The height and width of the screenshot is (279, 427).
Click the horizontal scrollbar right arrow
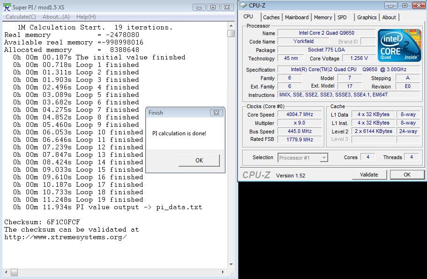[x=223, y=272]
